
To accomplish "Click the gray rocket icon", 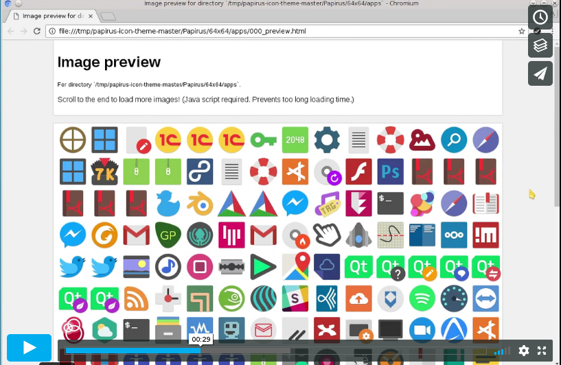I will click(359, 235).
